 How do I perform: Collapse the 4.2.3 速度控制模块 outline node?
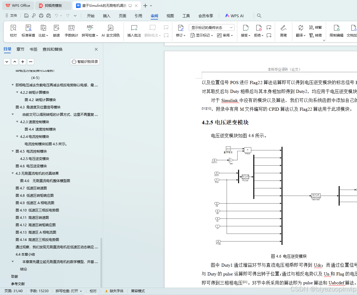click(x=17, y=122)
